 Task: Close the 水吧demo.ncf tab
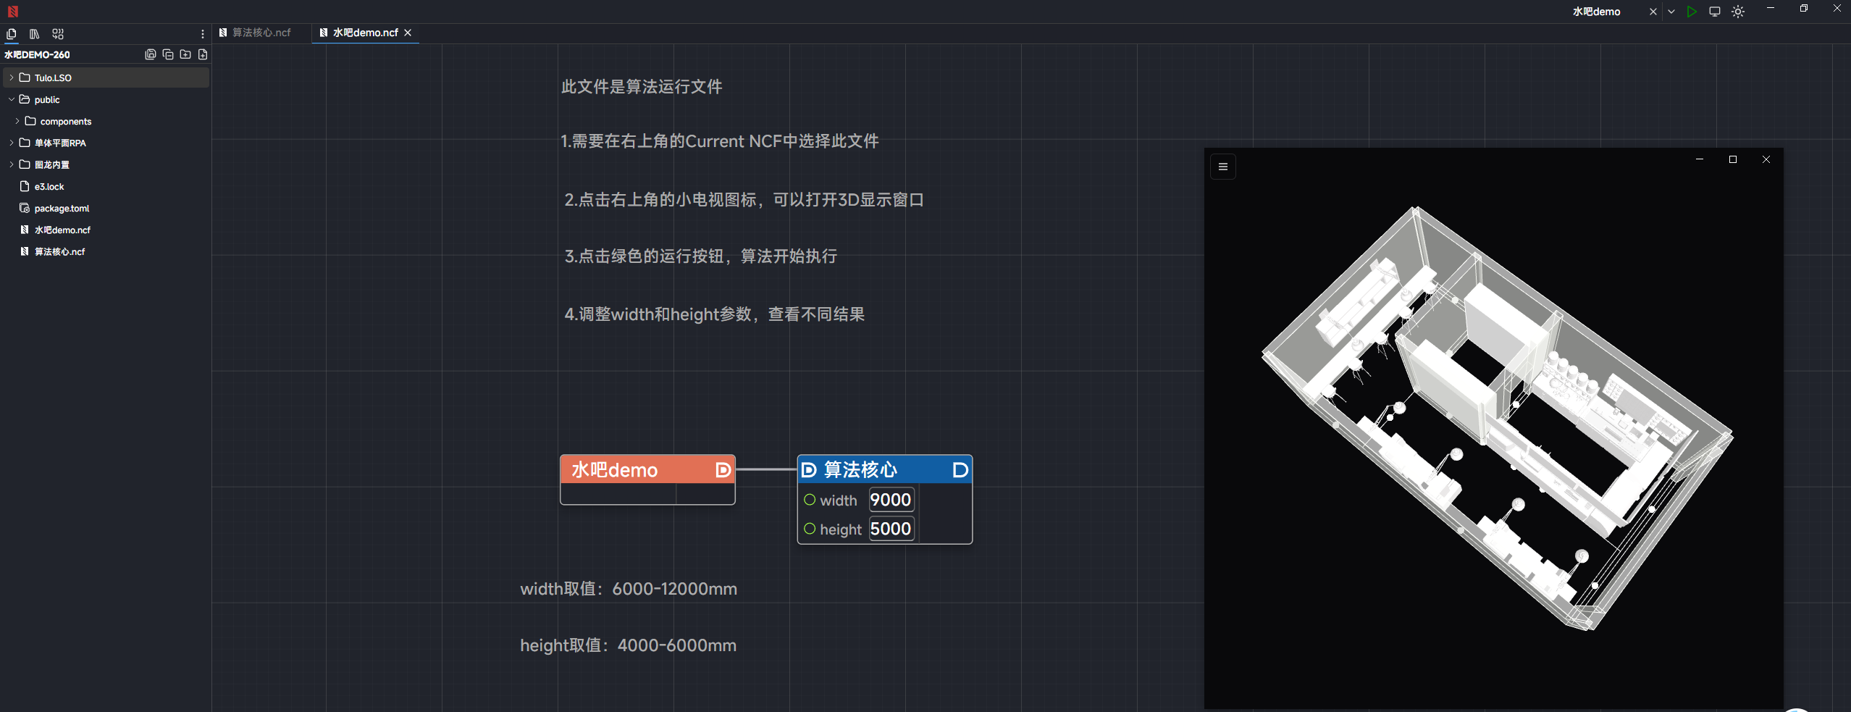click(408, 33)
